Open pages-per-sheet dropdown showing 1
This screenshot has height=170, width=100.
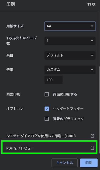(x=70, y=41)
